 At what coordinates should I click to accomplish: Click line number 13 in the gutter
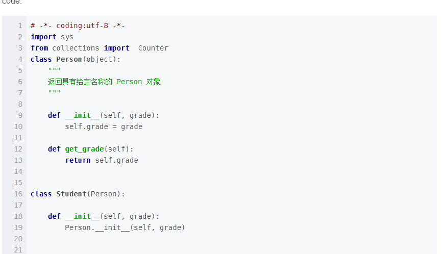tap(18, 160)
